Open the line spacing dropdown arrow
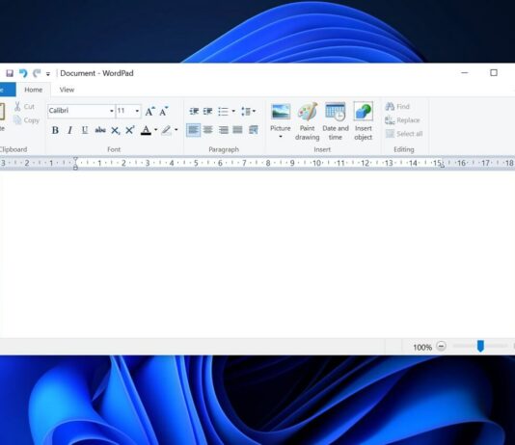The image size is (515, 445). (x=255, y=111)
